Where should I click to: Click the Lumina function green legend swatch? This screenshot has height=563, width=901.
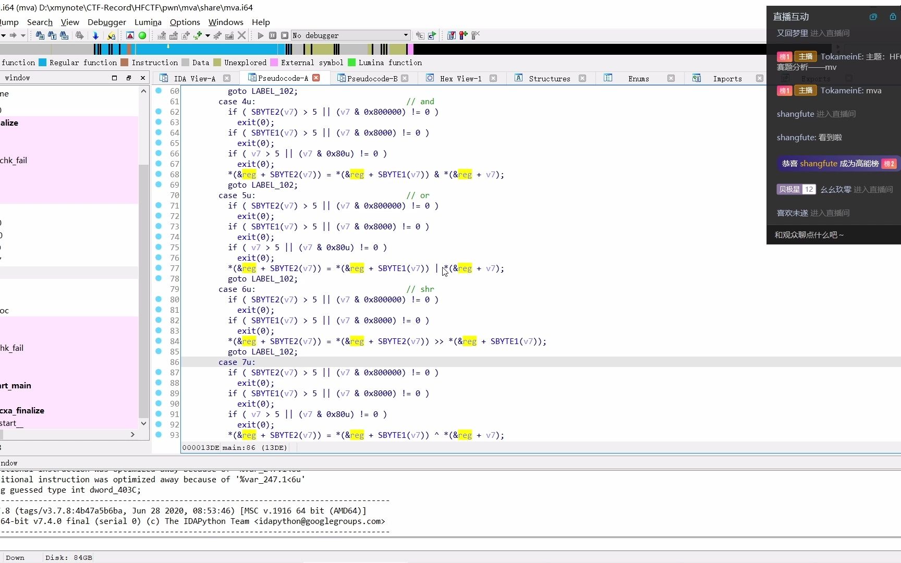tap(351, 63)
